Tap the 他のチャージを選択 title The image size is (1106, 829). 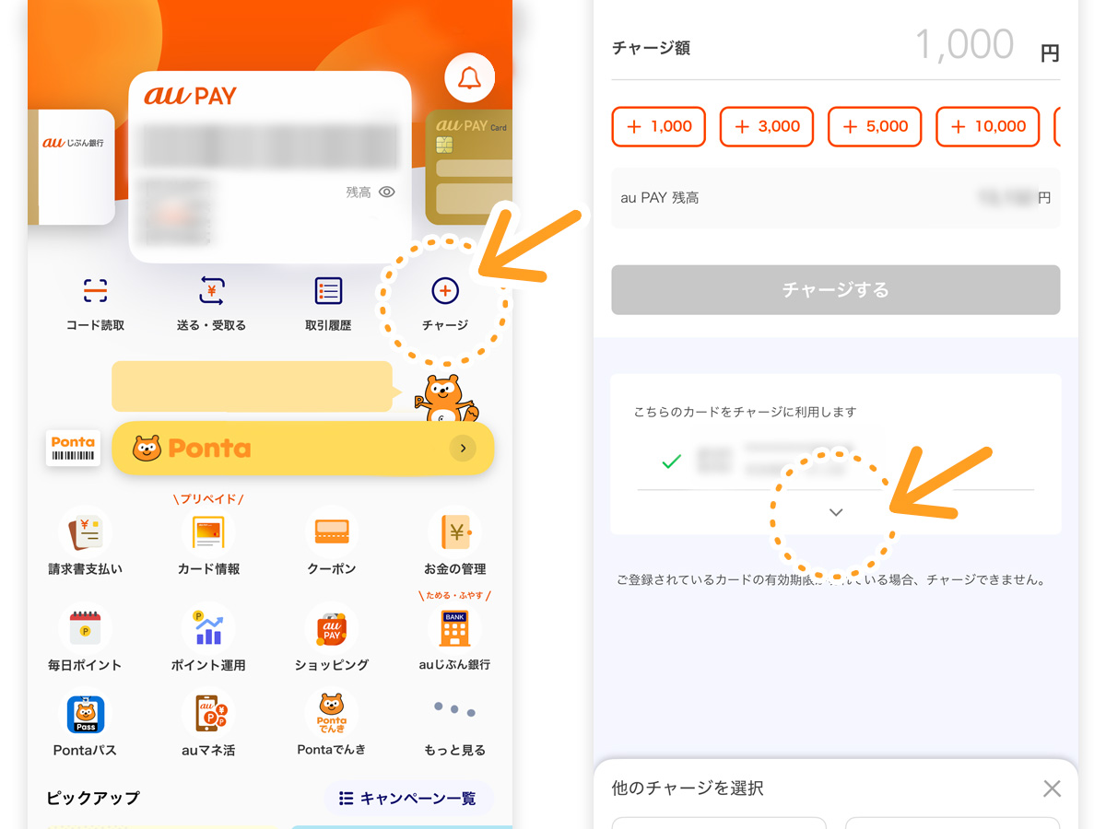coord(688,788)
